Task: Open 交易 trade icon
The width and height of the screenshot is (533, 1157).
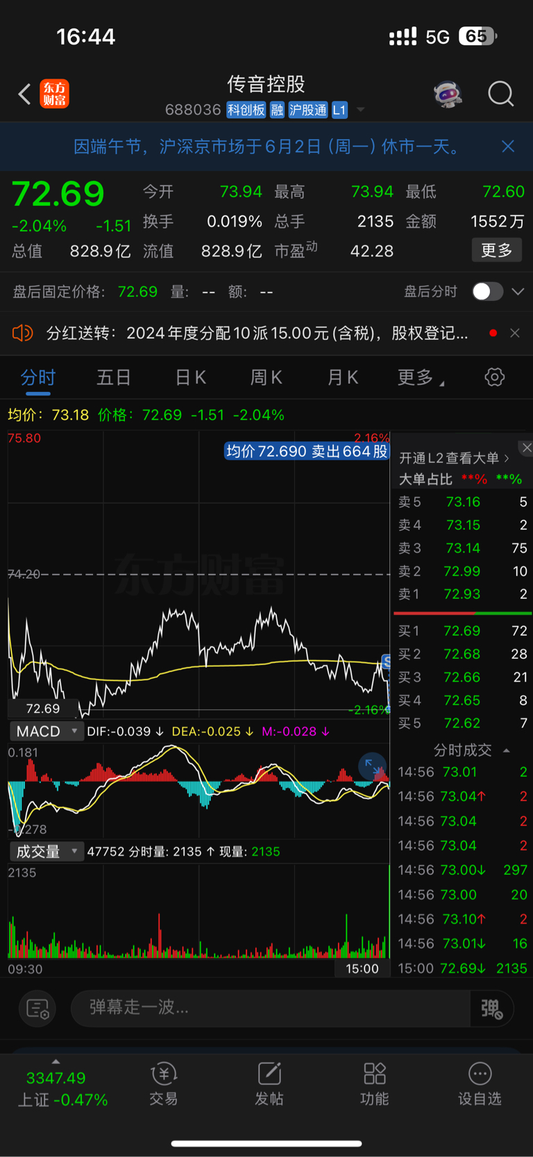Action: 164,1084
